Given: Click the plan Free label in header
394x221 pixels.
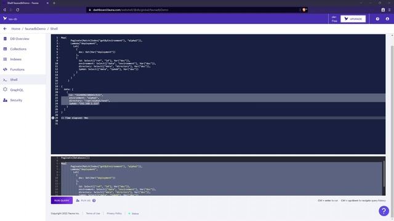Looking at the screenshot, I should coord(334,19).
